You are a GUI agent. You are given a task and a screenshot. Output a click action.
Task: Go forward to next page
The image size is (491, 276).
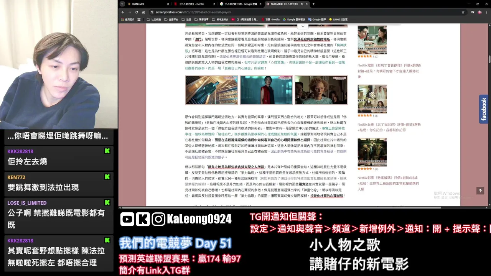coord(130,12)
